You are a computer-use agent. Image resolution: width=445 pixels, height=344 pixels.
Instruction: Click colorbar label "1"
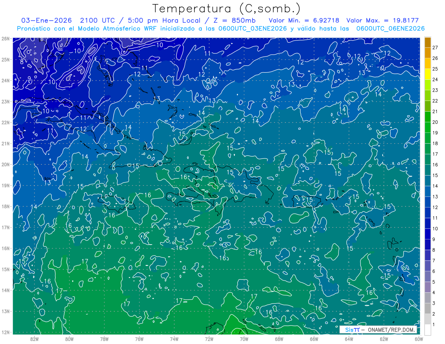[x=434, y=325]
